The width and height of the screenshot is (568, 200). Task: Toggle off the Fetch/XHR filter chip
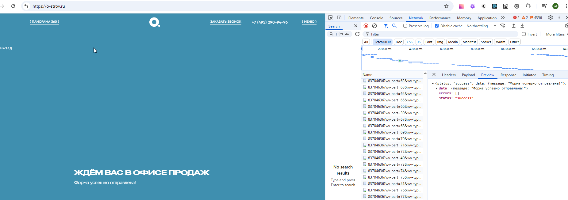pos(382,42)
